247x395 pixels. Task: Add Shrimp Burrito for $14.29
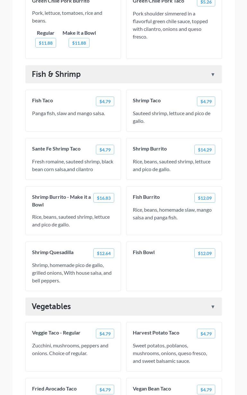[x=205, y=150]
